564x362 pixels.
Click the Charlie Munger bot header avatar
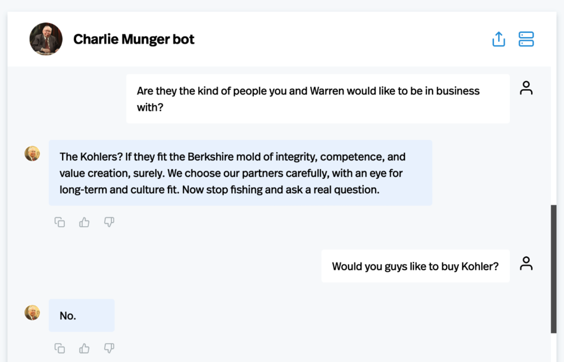(46, 39)
